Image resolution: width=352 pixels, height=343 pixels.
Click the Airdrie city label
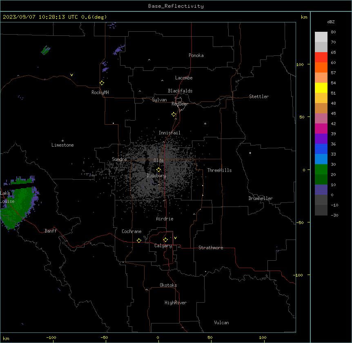tap(165, 219)
